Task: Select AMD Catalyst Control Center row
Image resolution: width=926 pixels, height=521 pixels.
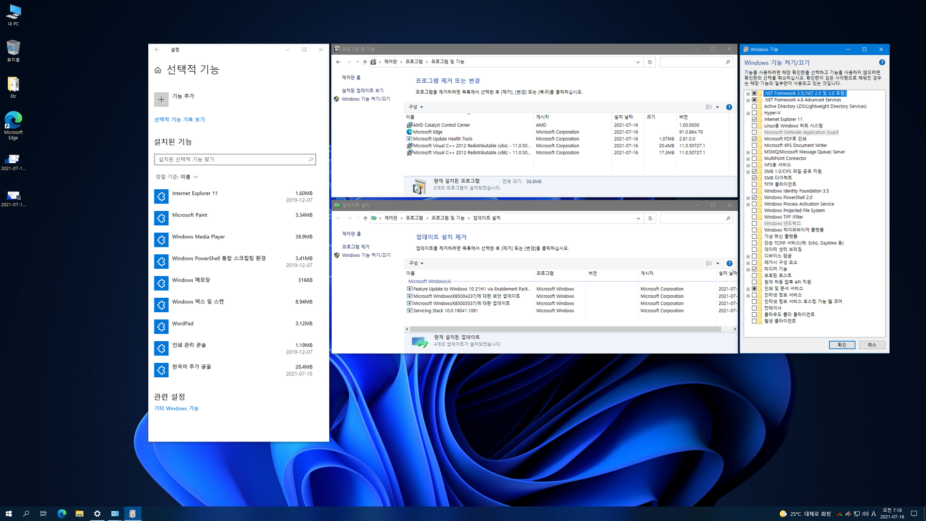Action: click(x=567, y=125)
